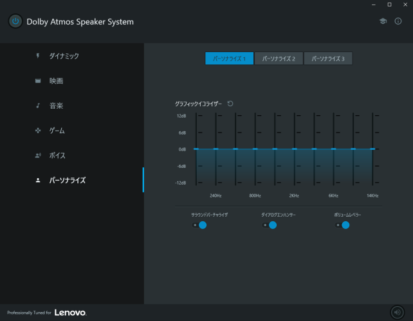Reset the graphic equalizer with the reset icon

click(230, 104)
